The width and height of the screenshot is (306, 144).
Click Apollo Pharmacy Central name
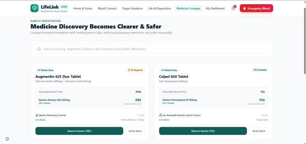coord(52,115)
